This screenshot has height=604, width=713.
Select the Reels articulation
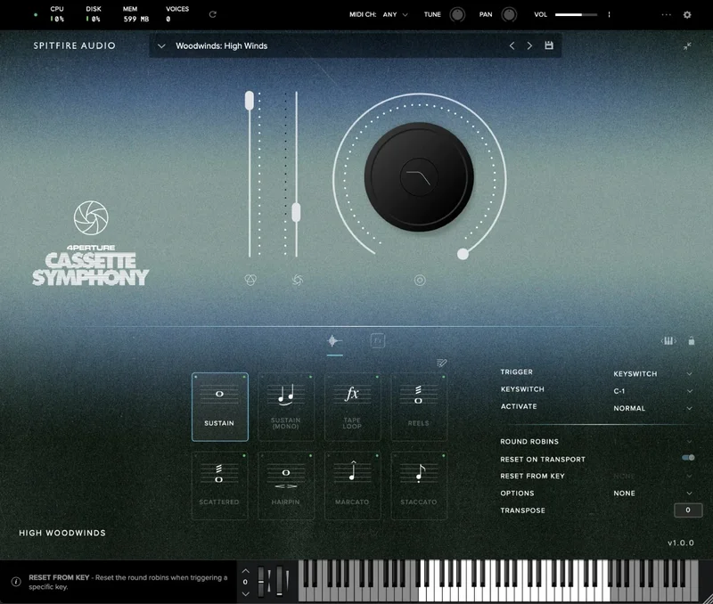click(x=419, y=407)
